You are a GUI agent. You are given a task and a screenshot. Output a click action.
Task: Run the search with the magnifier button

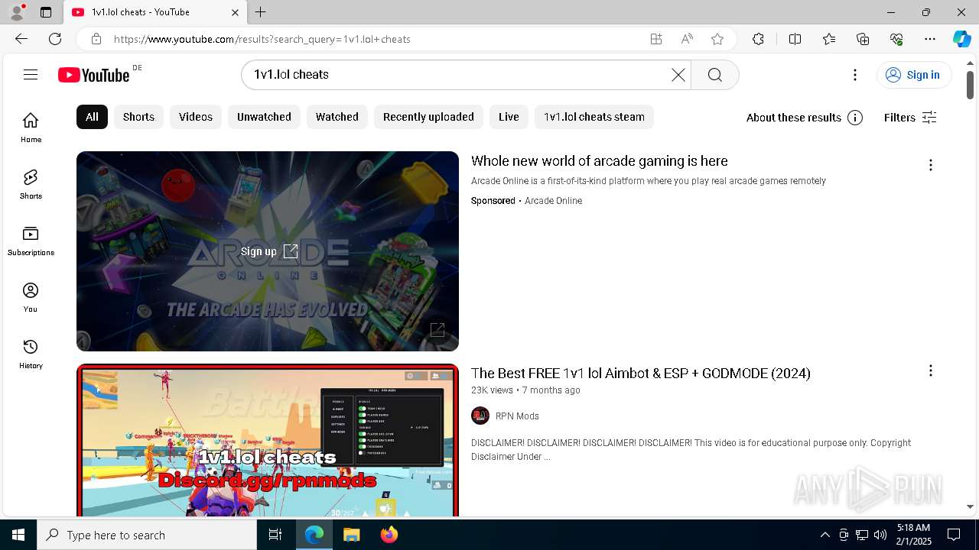tap(714, 74)
